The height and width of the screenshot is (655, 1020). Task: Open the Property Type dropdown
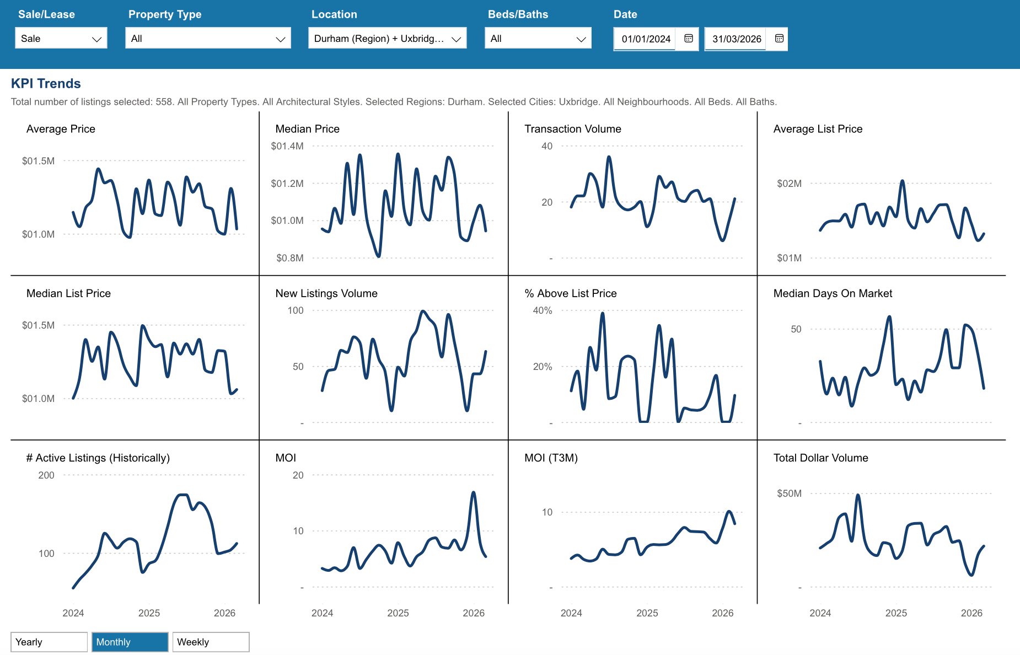click(208, 39)
